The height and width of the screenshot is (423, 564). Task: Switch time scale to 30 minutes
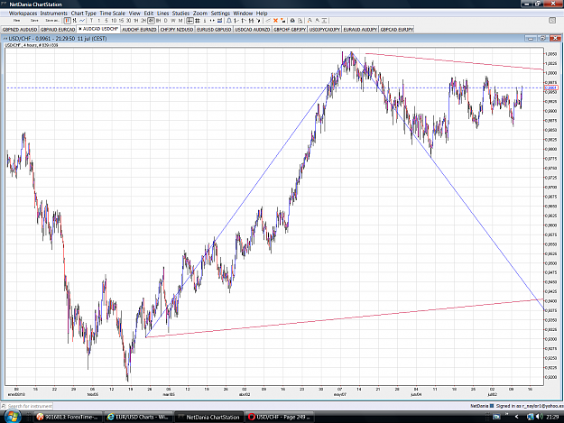pos(128,21)
